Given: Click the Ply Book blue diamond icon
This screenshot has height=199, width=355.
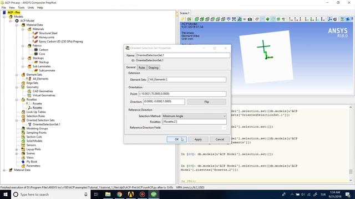Looking at the screenshot, I should 23,161.
